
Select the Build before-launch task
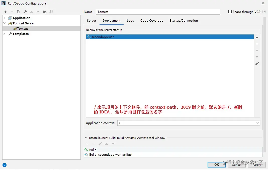click(x=173, y=150)
